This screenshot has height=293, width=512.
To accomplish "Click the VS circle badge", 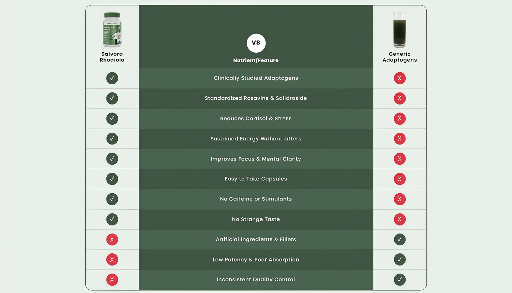I will coord(256,43).
